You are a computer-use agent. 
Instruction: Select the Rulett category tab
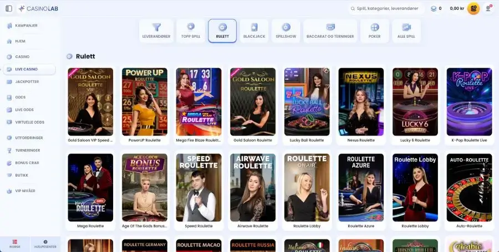pyautogui.click(x=222, y=31)
